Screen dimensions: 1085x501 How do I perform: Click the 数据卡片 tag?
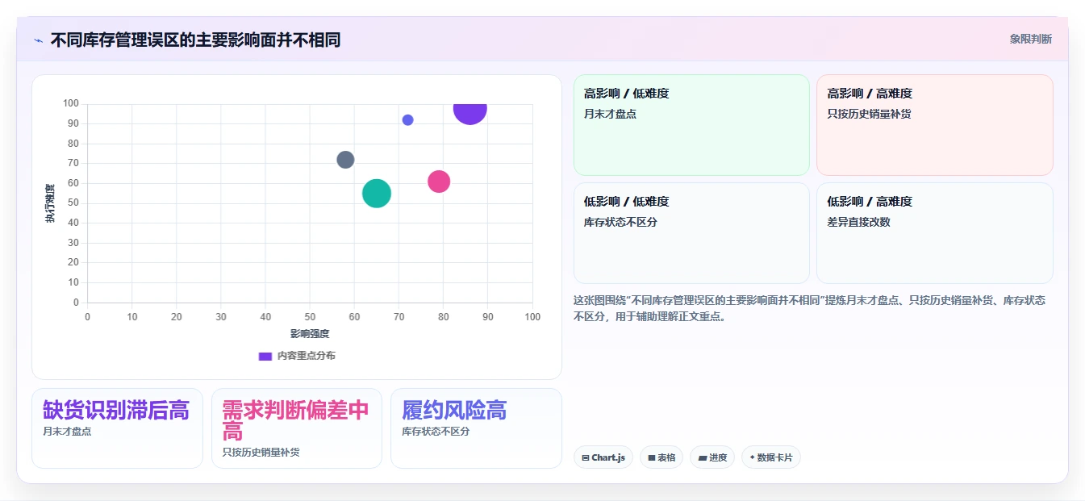771,457
